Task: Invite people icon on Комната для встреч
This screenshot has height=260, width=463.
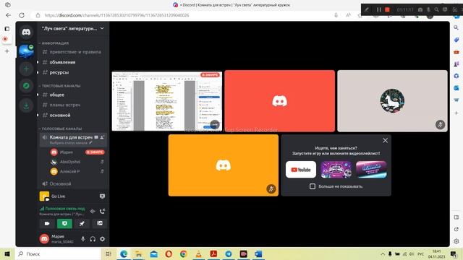Action: pyautogui.click(x=102, y=137)
